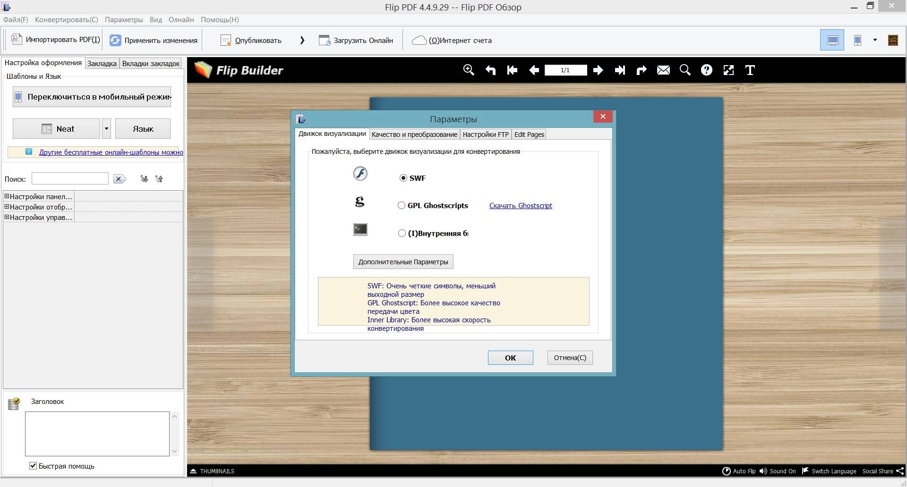Click Switch to mobile mode button

pos(92,97)
